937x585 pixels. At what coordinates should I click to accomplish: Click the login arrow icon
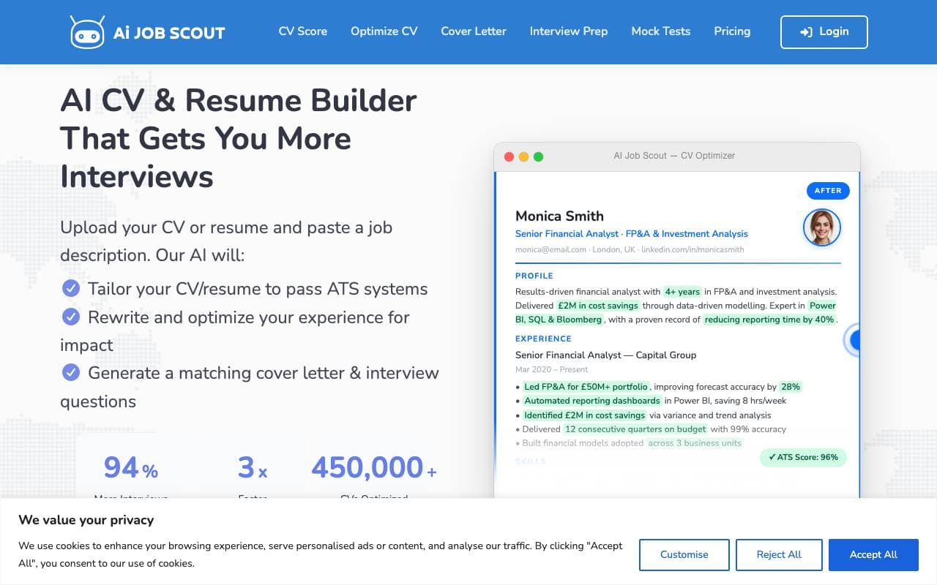click(806, 32)
